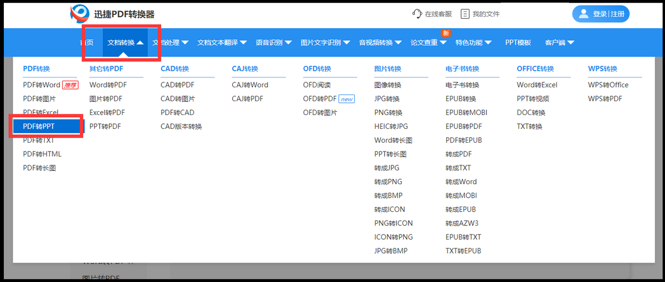665x282 pixels.
Task: Click the 迅捷PDF转换器 logo icon
Action: (x=80, y=13)
